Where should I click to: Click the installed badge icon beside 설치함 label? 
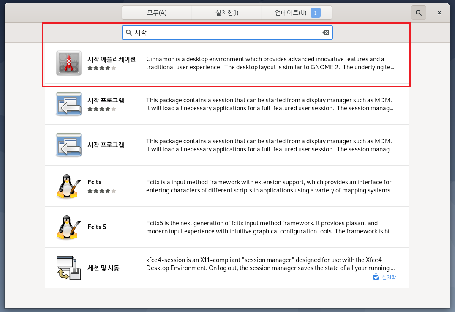(376, 277)
